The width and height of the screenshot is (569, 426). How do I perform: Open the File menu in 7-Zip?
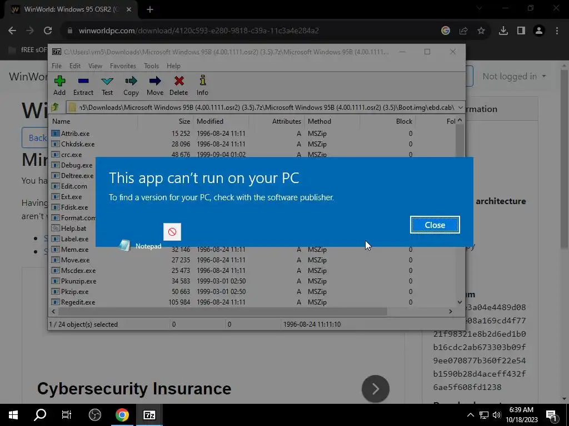[x=57, y=66]
